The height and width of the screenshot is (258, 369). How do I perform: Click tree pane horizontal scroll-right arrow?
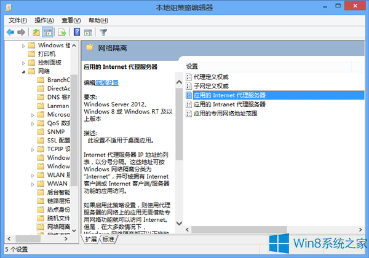(x=66, y=239)
